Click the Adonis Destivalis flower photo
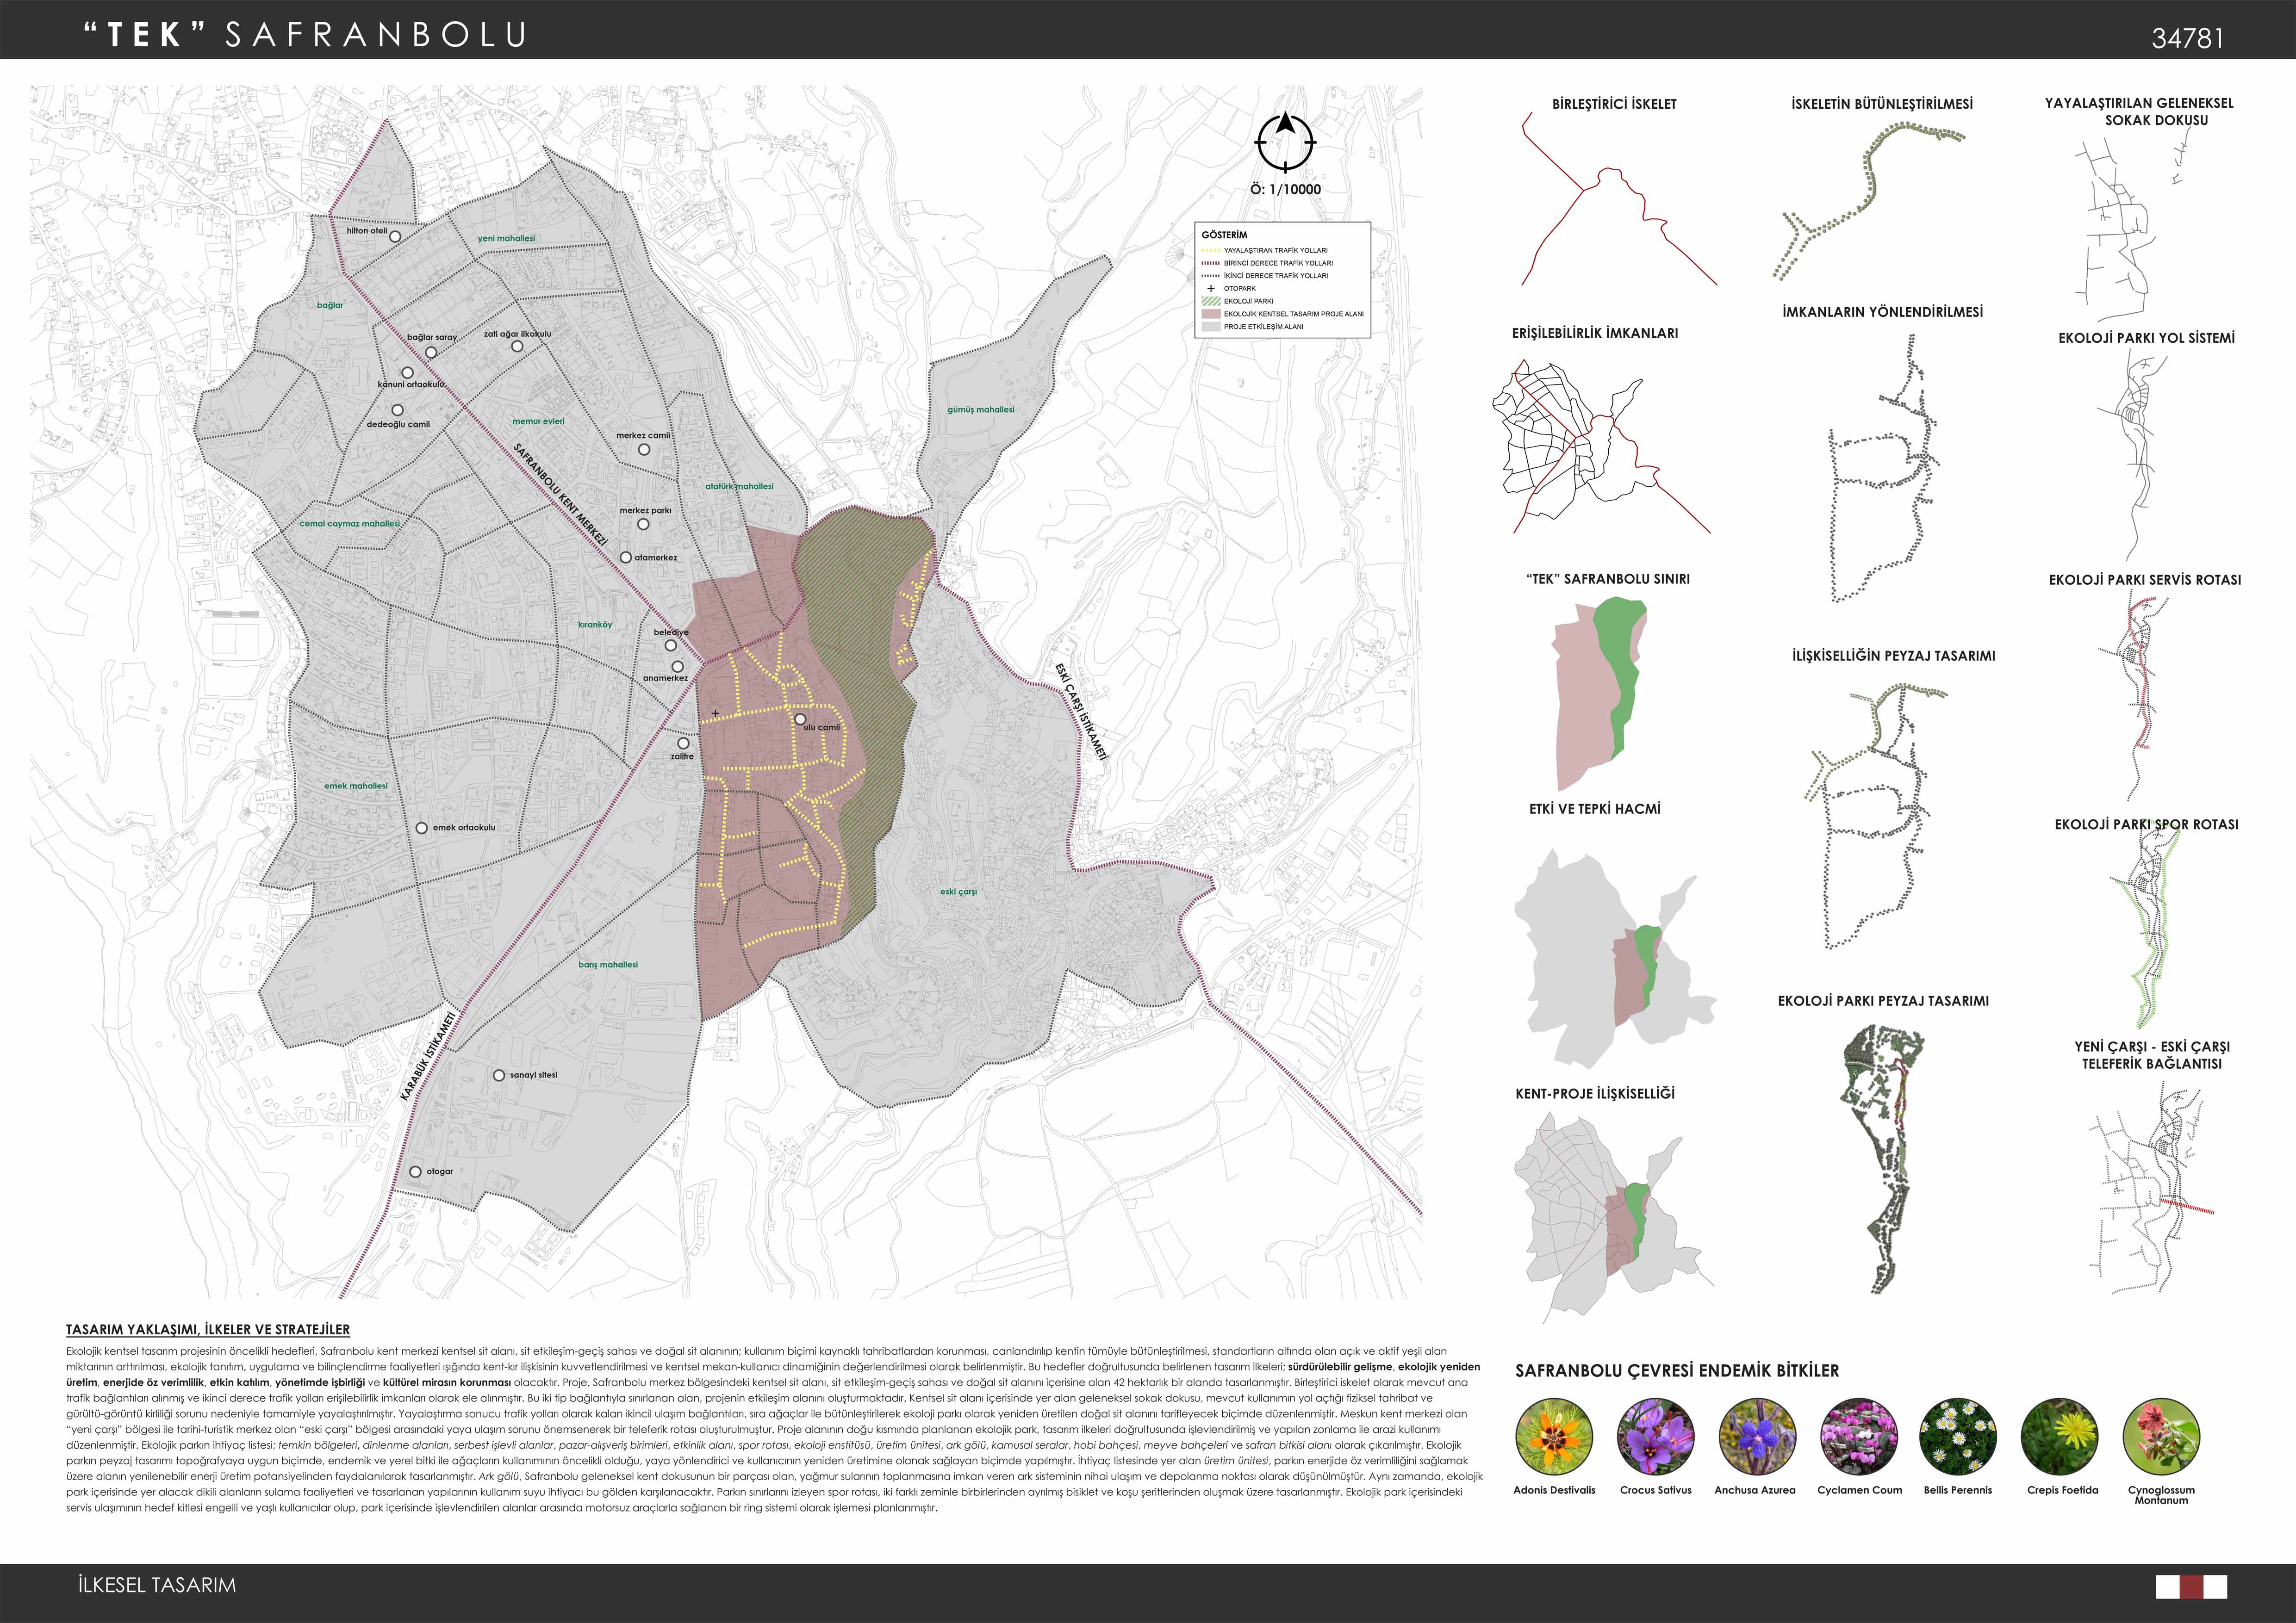Screen dimensions: 2296x1623 [1554, 1437]
